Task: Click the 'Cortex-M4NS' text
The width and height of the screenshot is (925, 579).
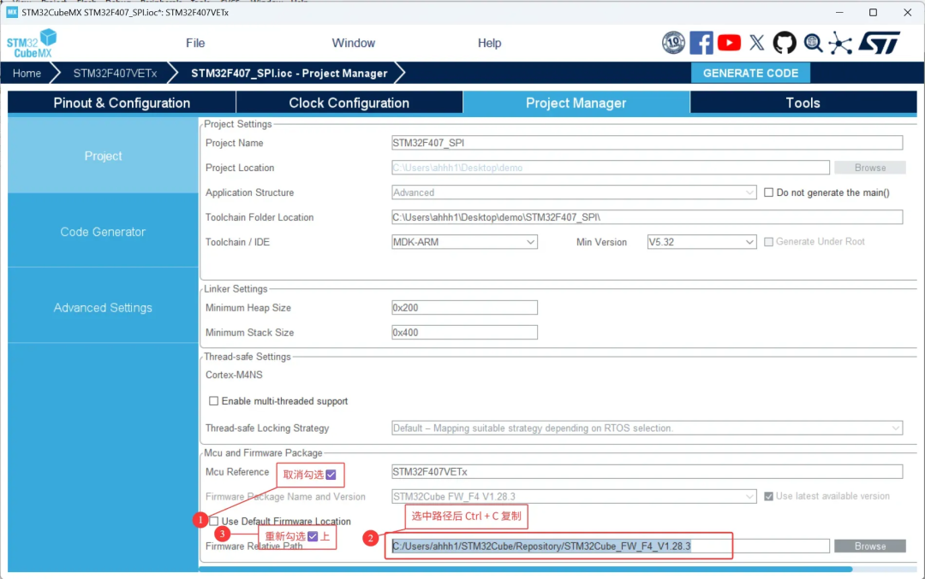Action: click(234, 375)
